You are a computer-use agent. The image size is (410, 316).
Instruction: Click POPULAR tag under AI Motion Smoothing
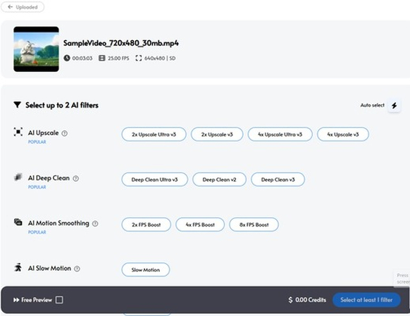tap(37, 232)
